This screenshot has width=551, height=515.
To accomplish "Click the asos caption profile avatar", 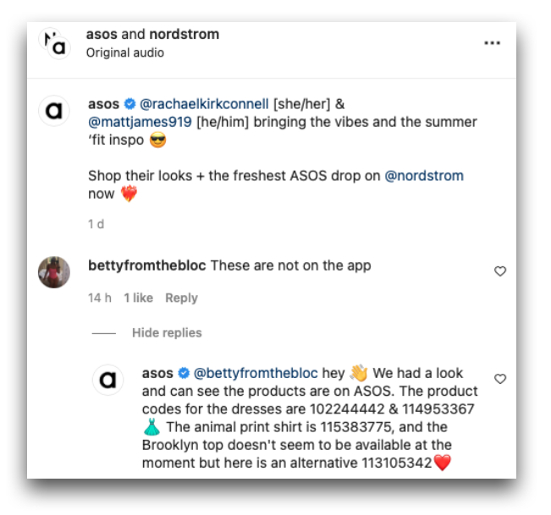I will pyautogui.click(x=56, y=112).
